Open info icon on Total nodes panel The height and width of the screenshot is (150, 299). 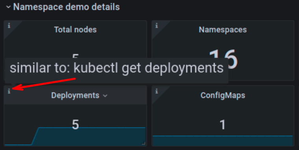click(x=9, y=26)
